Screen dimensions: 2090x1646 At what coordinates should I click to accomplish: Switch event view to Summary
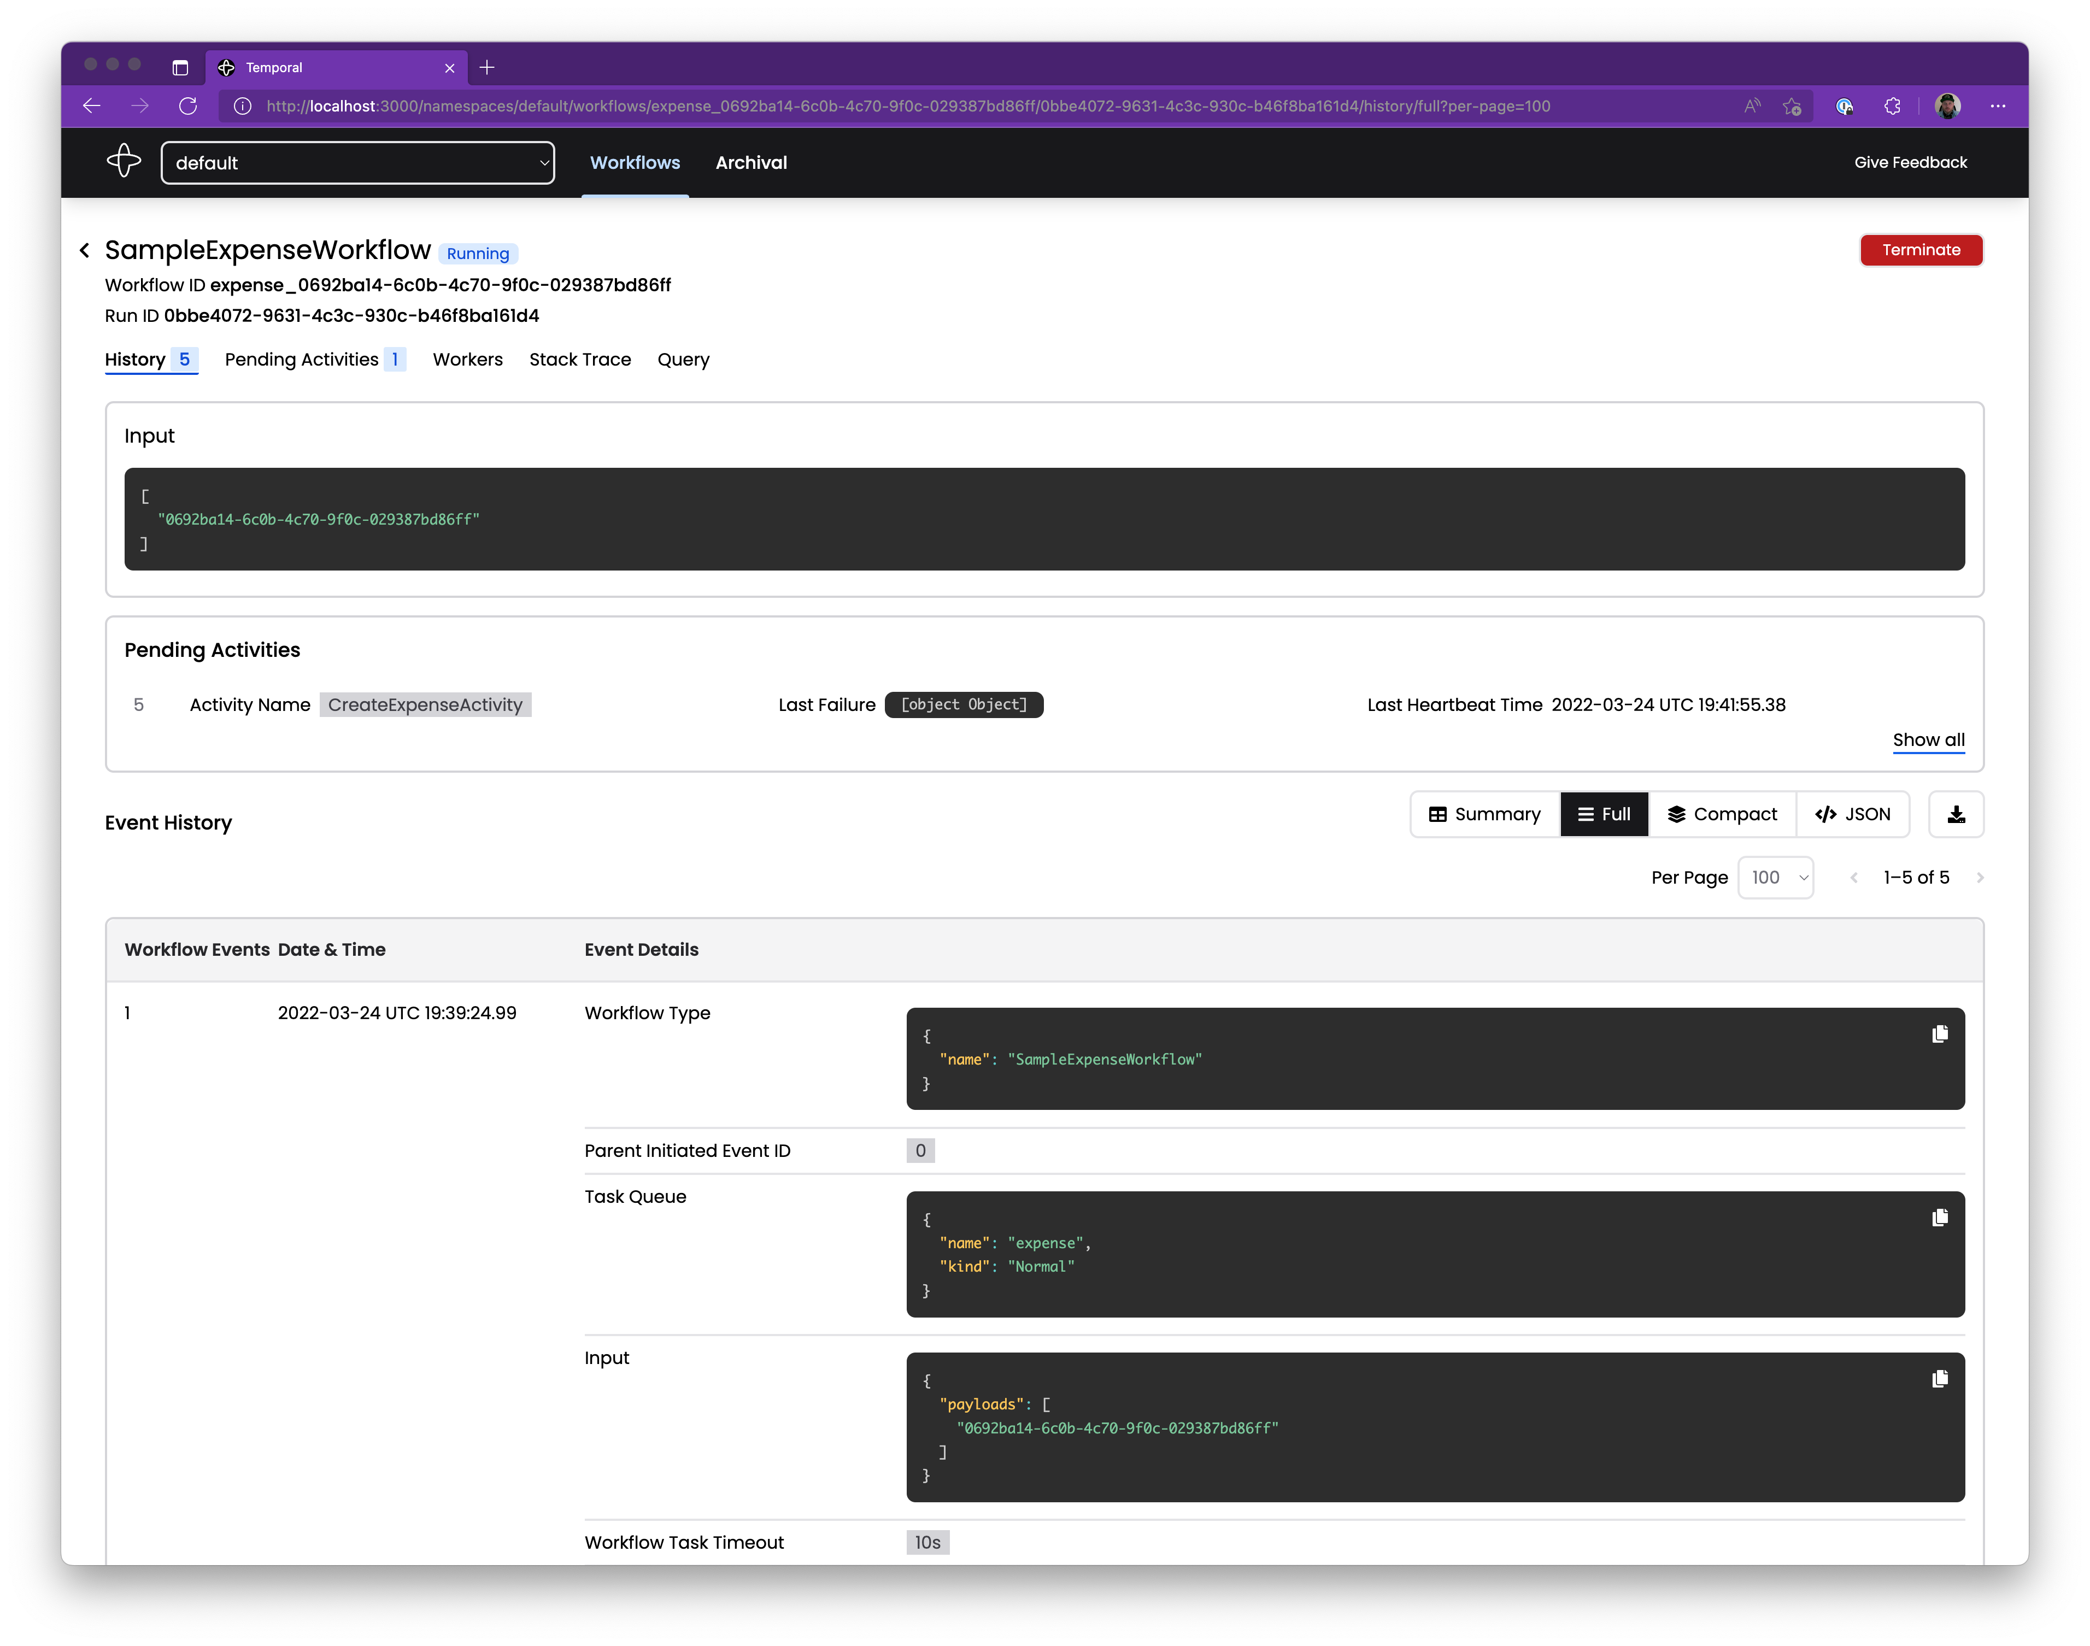click(1485, 814)
